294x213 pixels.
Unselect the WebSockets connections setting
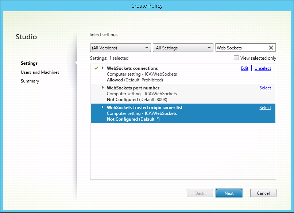coord(263,68)
